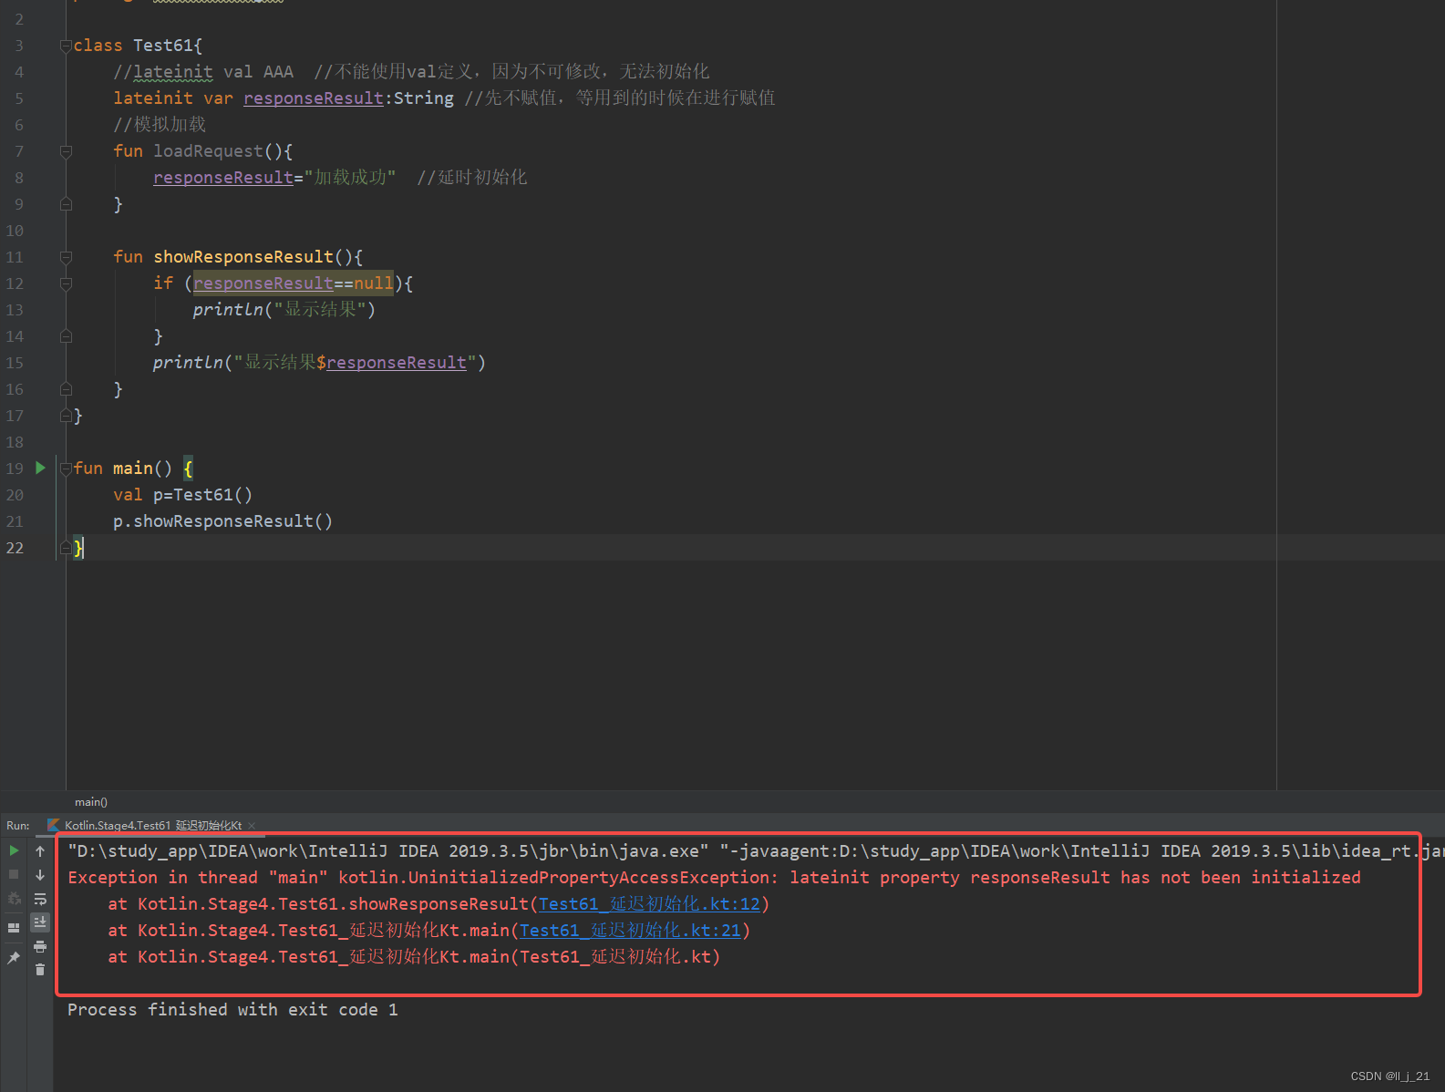Screen dimensions: 1445x1092
Task: Click the loadRequest function name on line 7
Action: click(x=208, y=151)
